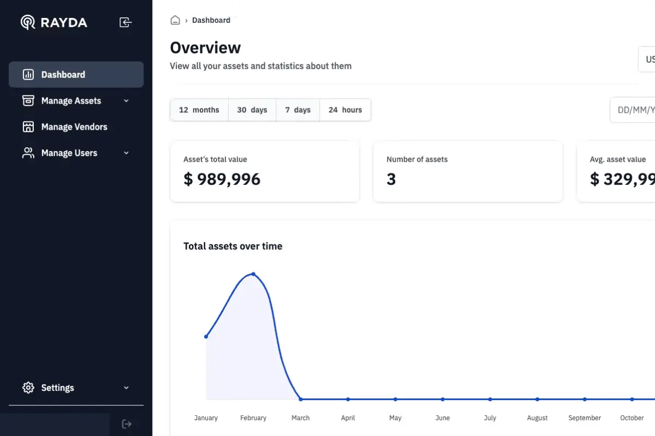
Task: Click the Asset's total value card
Action: coord(265,172)
